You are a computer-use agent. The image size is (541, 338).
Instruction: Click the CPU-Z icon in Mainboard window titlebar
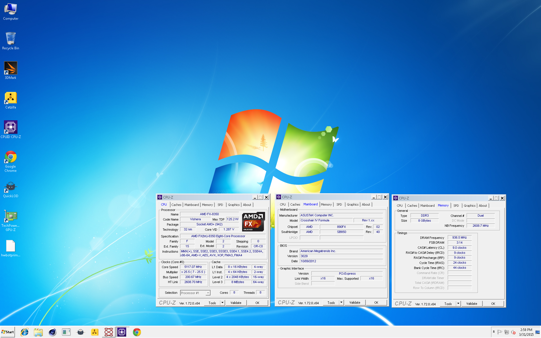click(279, 197)
